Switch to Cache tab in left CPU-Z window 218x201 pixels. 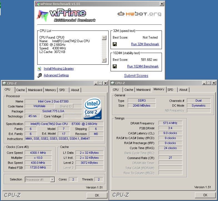coord(21,90)
